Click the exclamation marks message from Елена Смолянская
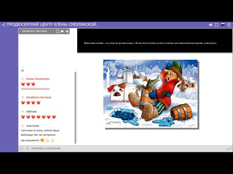 pyautogui.click(x=35, y=89)
